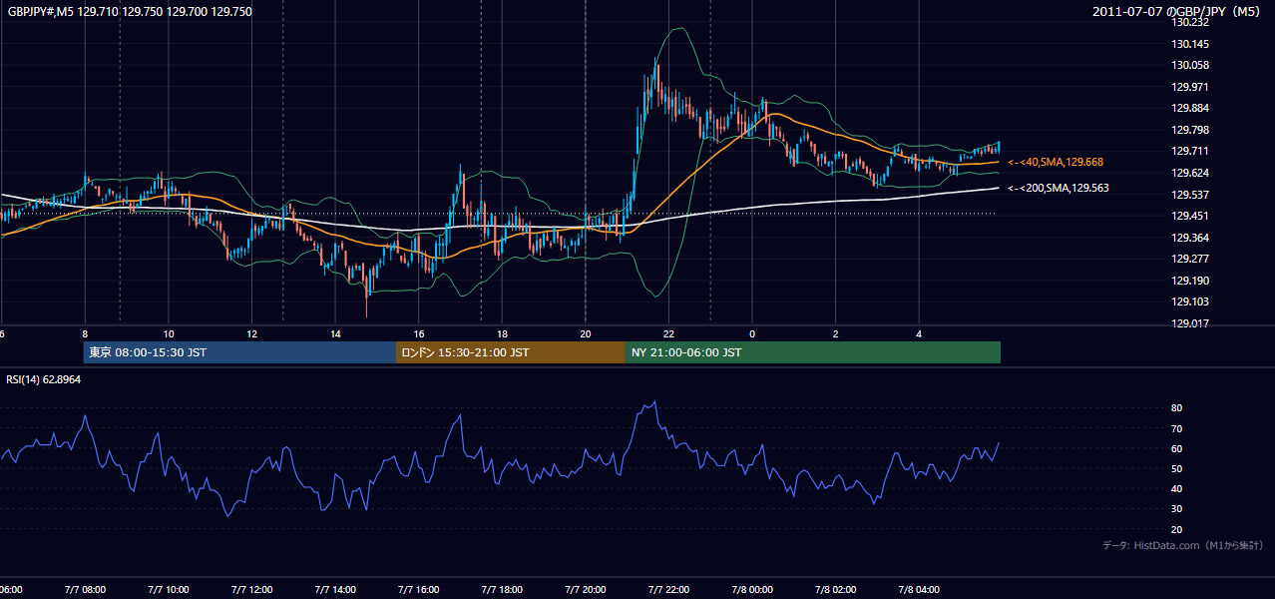Click the 129.798 price axis label

click(1189, 131)
